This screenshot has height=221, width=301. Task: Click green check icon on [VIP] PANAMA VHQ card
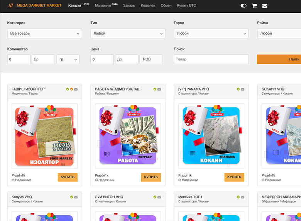[238, 89]
